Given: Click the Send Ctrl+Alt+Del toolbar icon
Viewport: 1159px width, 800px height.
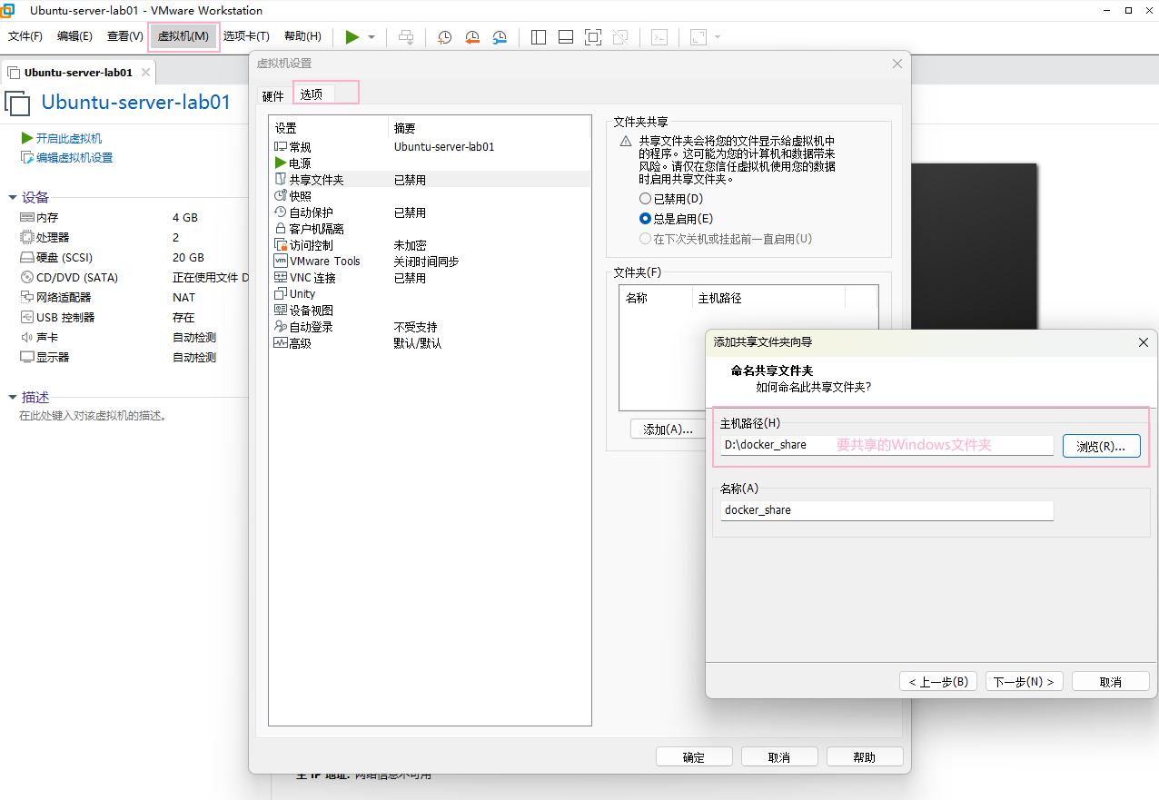Looking at the screenshot, I should coord(406,37).
